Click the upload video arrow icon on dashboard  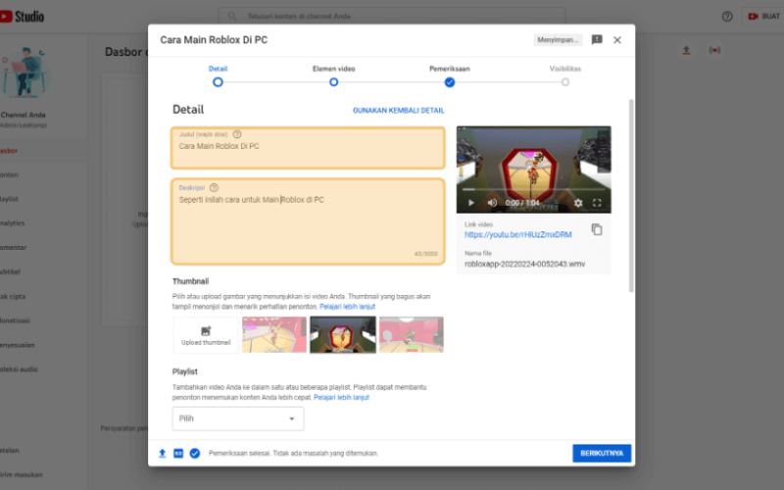686,50
